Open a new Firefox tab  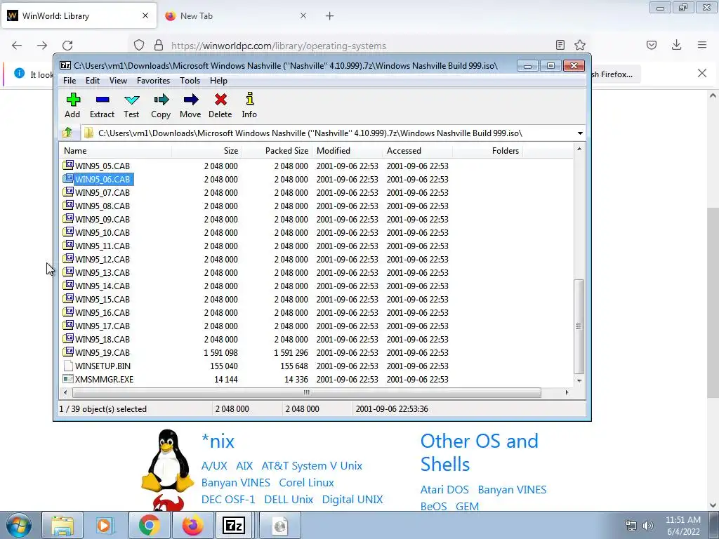330,16
